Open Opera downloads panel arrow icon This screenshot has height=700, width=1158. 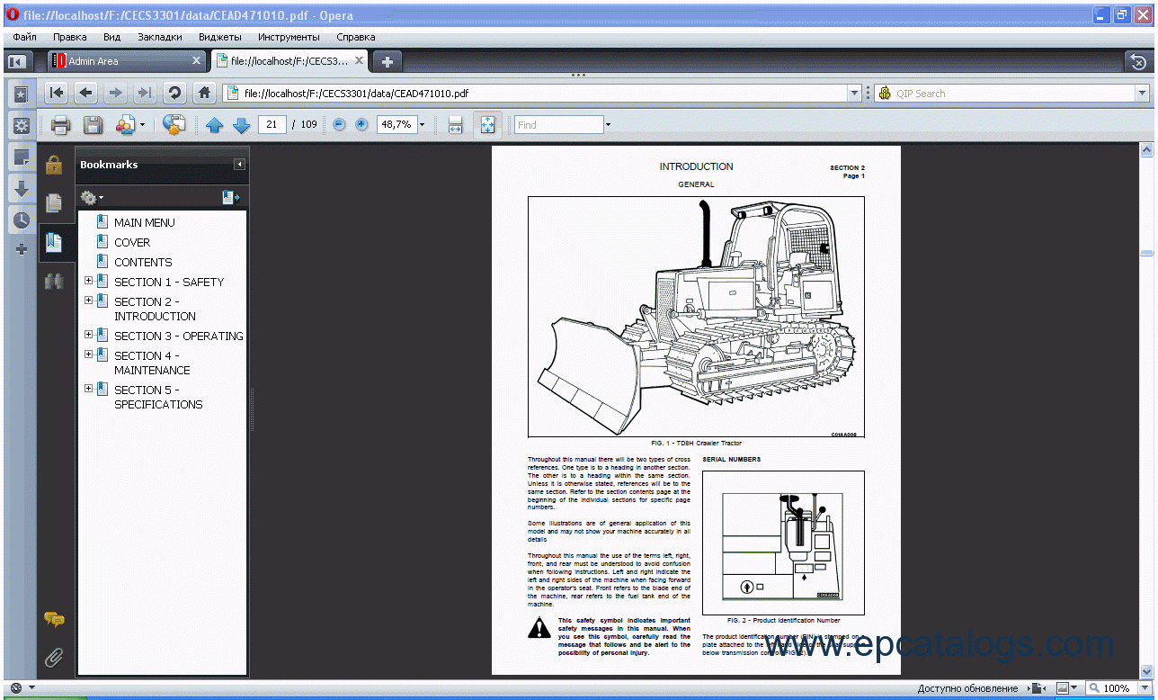pyautogui.click(x=21, y=189)
